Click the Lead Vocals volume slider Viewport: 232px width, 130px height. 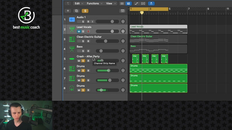[107, 31]
